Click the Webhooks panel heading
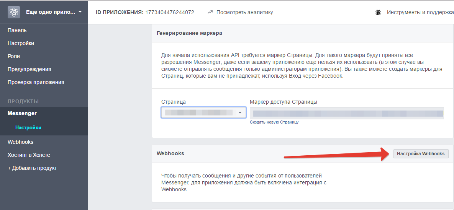The height and width of the screenshot is (210, 454). click(x=170, y=153)
